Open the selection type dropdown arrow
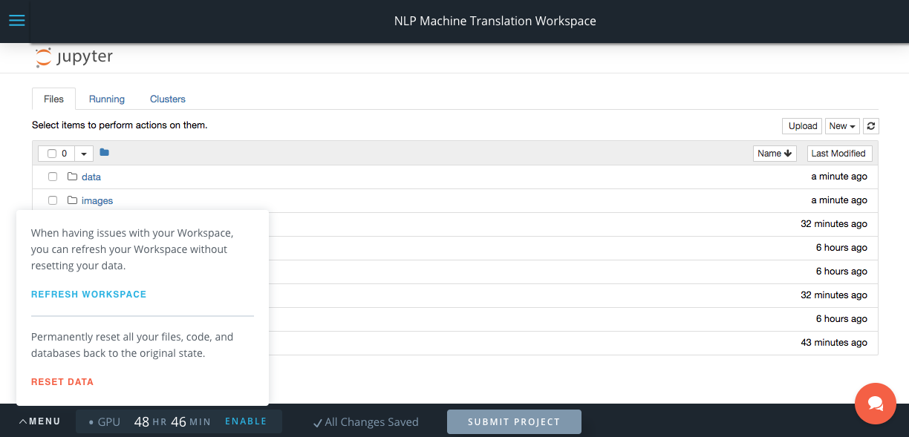This screenshot has height=437, width=909. (83, 154)
